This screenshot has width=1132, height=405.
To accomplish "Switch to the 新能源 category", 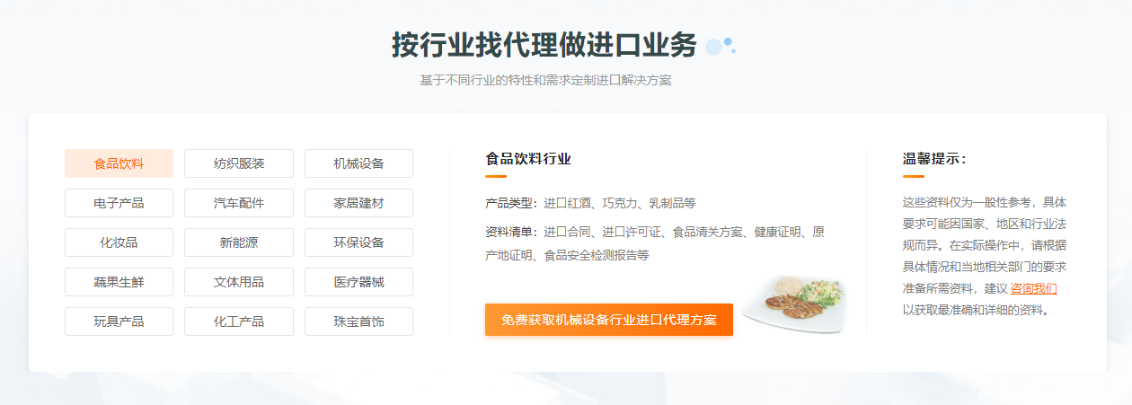I will coord(239,242).
